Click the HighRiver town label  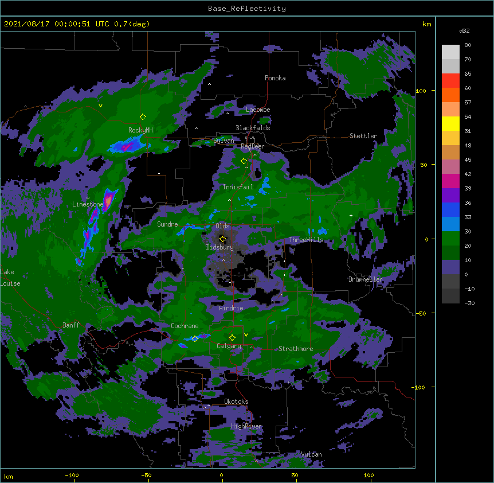click(x=246, y=426)
